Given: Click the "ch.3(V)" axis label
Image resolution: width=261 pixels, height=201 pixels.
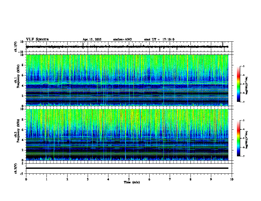Looking at the screenshot, I should click(x=16, y=168).
